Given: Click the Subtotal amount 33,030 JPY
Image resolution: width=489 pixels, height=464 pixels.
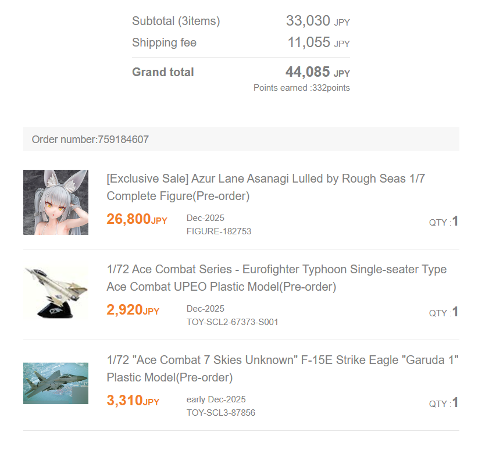Looking at the screenshot, I should click(x=317, y=22).
